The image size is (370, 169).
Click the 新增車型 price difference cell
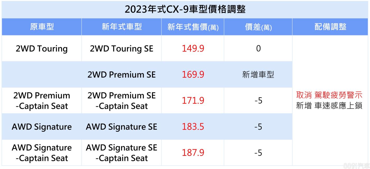[x=258, y=75]
